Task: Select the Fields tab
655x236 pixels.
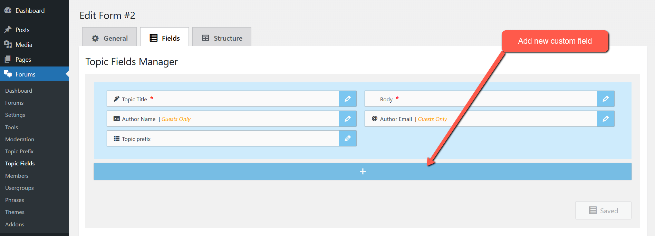Action: (165, 38)
